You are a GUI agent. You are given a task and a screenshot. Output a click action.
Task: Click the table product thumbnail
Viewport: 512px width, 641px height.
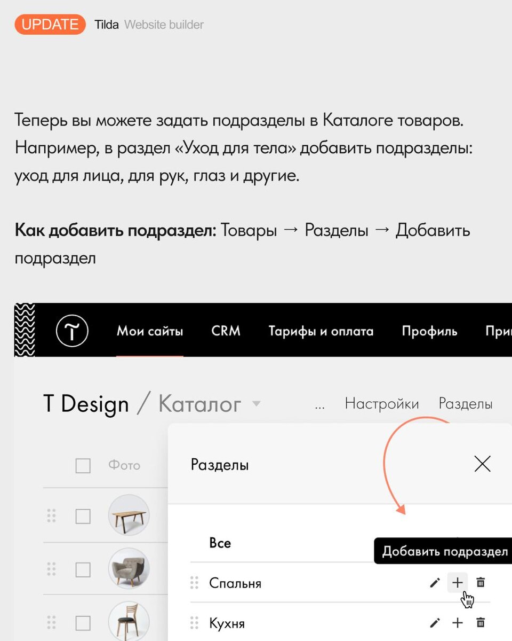tap(129, 515)
